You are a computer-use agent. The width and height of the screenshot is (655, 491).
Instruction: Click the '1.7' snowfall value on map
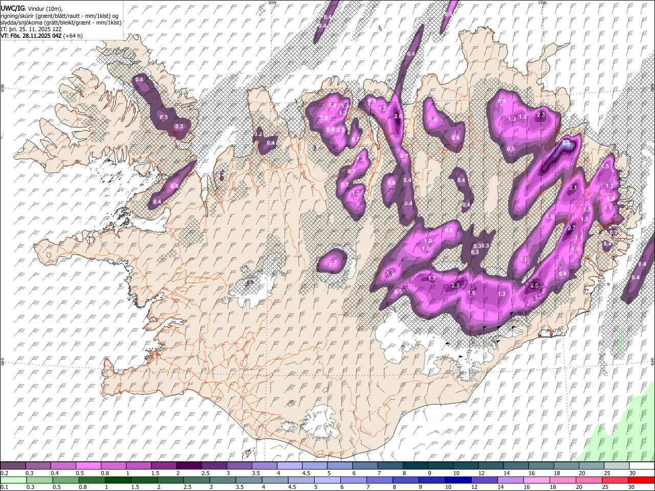click(x=432, y=279)
